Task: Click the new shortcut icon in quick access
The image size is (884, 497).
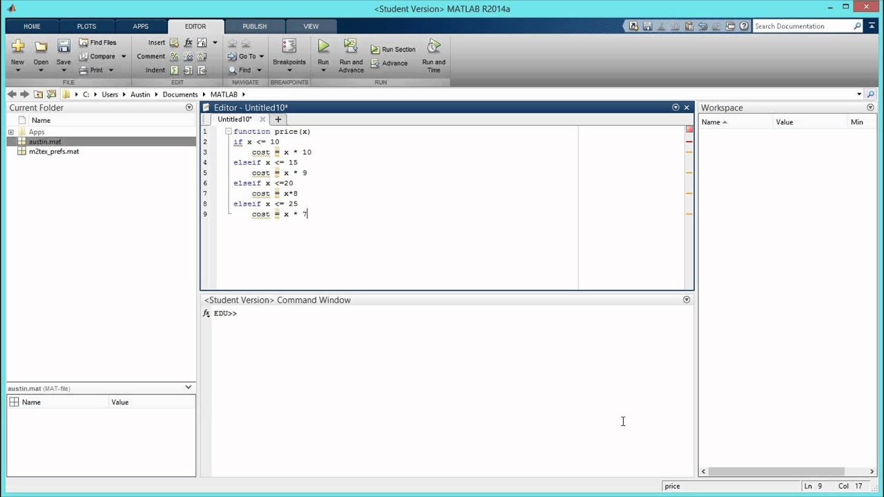Action: click(x=633, y=26)
